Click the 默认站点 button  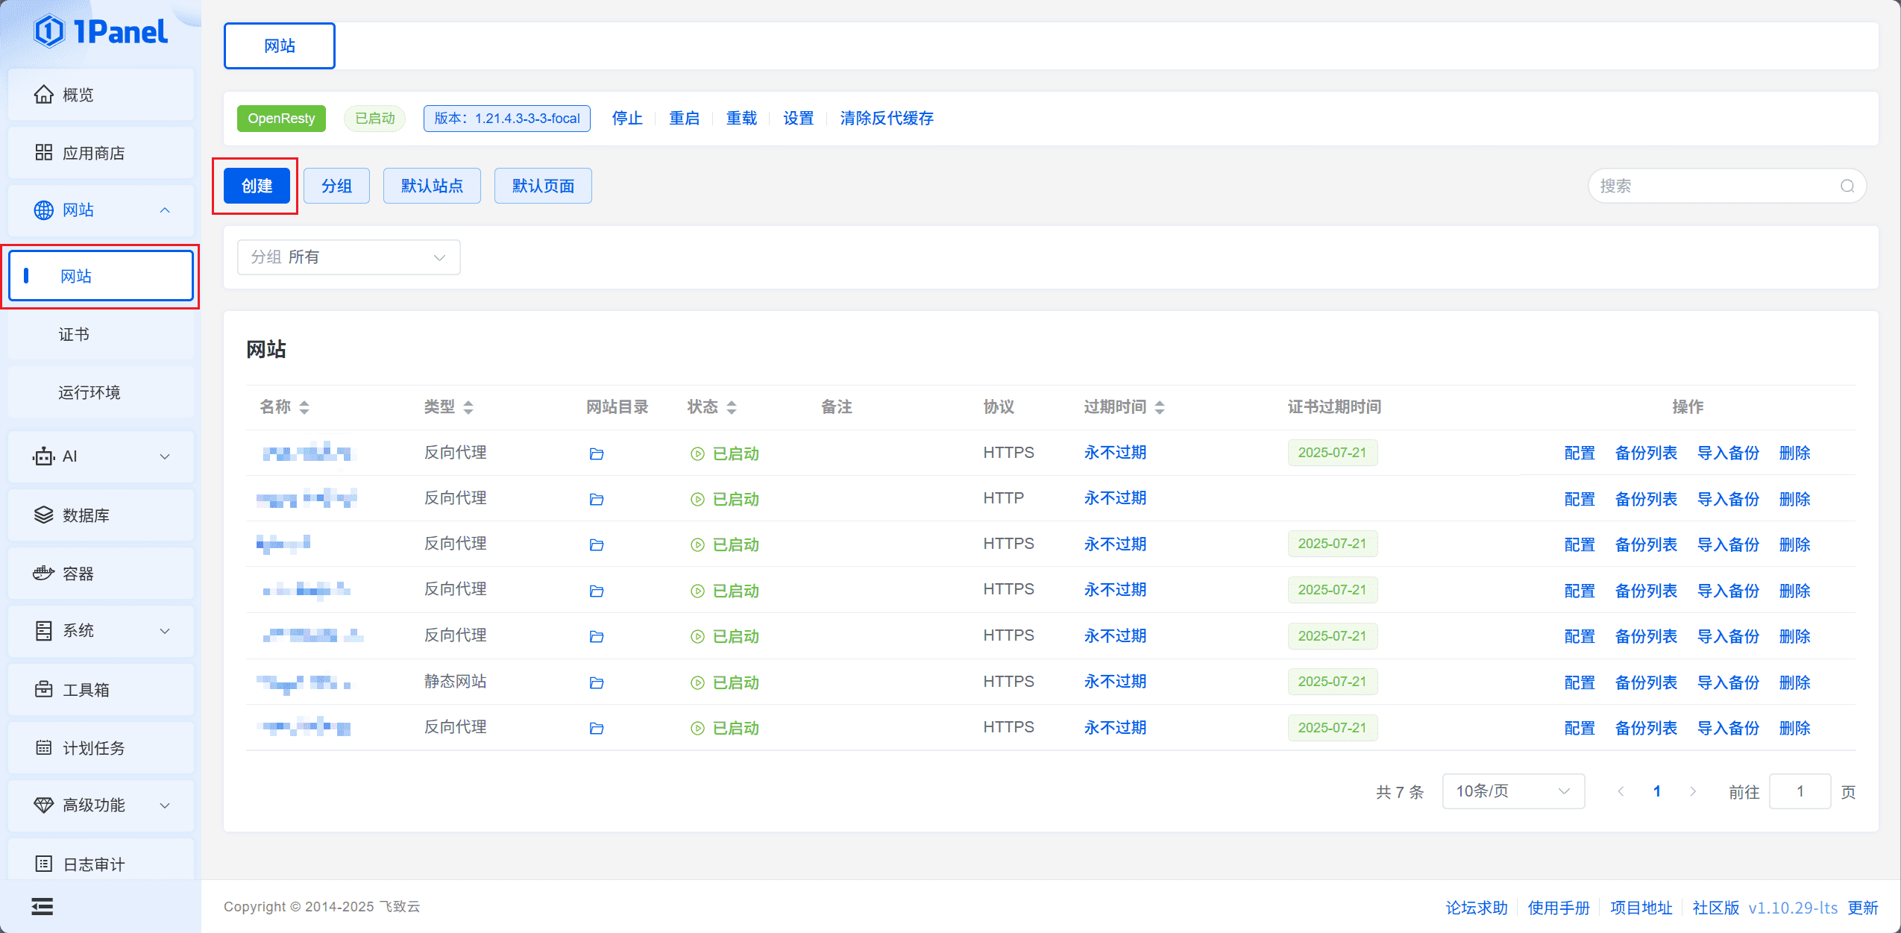tap(432, 186)
